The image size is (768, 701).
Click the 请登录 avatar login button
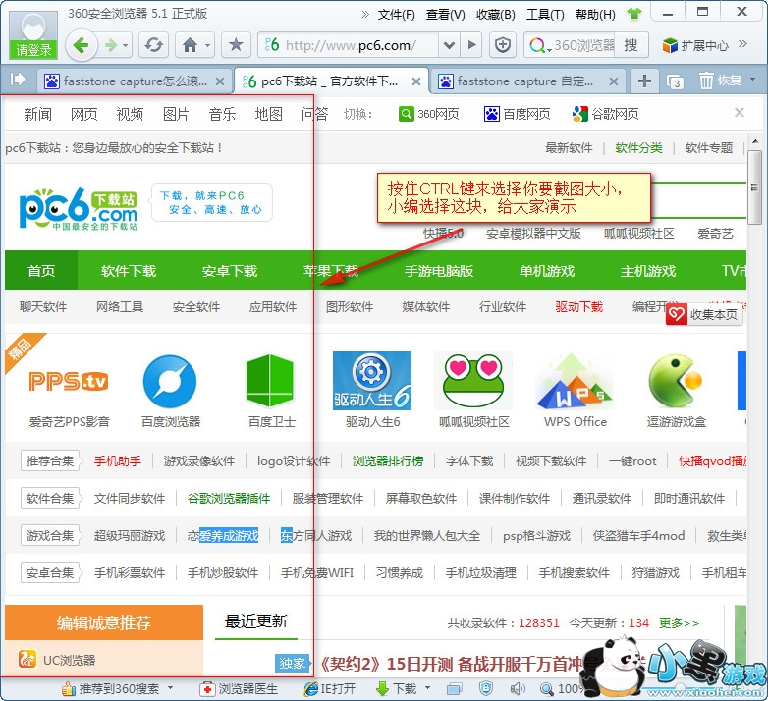pyautogui.click(x=33, y=34)
